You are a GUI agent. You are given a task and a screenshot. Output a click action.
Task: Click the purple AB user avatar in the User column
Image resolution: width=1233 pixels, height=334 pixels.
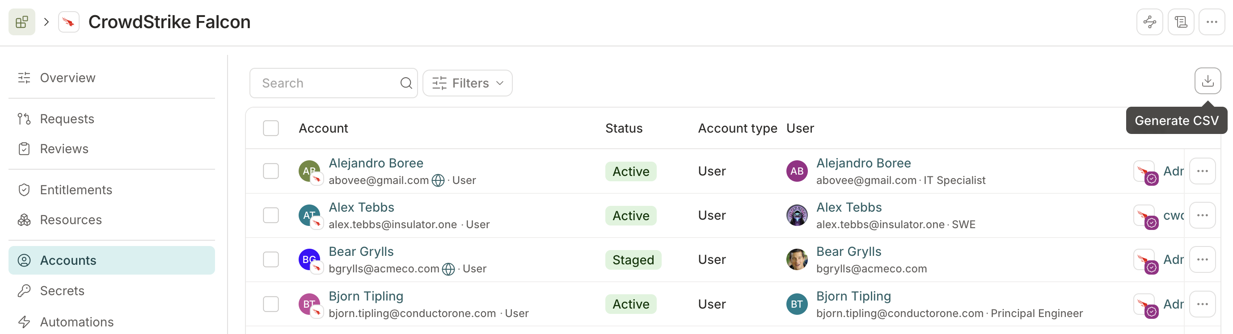click(797, 171)
